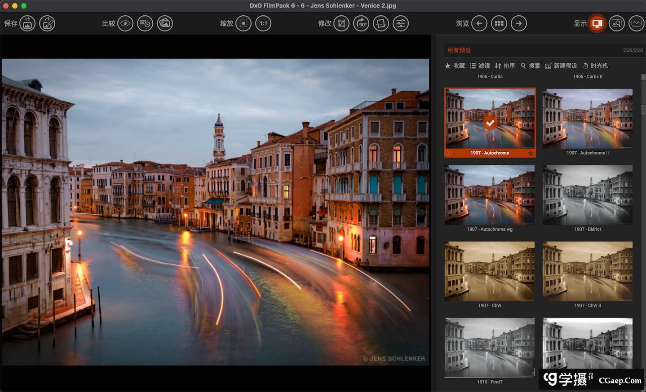
Task: Open the multi-image compare icon
Action: pos(165,23)
